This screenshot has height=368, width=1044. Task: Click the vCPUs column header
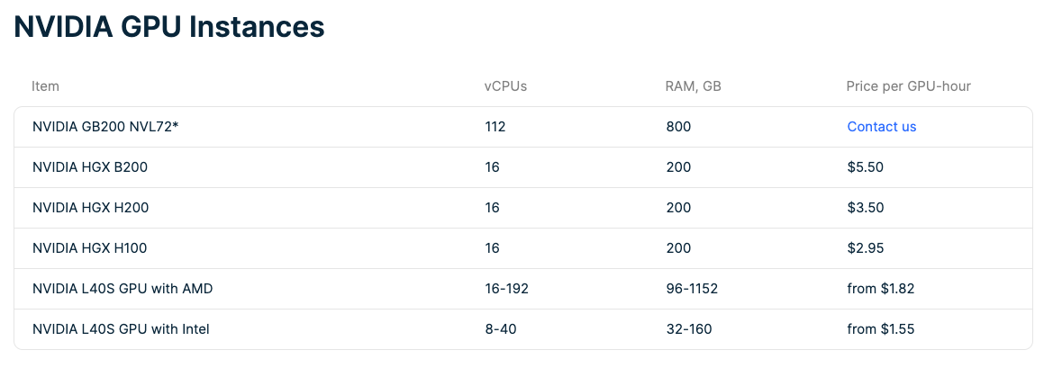[x=505, y=86]
